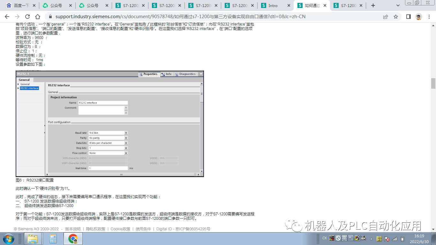Click the Show desktop strip
Viewport: 436px width, 245px height.
(433, 239)
